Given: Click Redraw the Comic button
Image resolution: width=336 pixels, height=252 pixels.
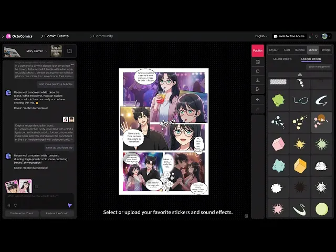Looking at the screenshot, I should [57, 213].
